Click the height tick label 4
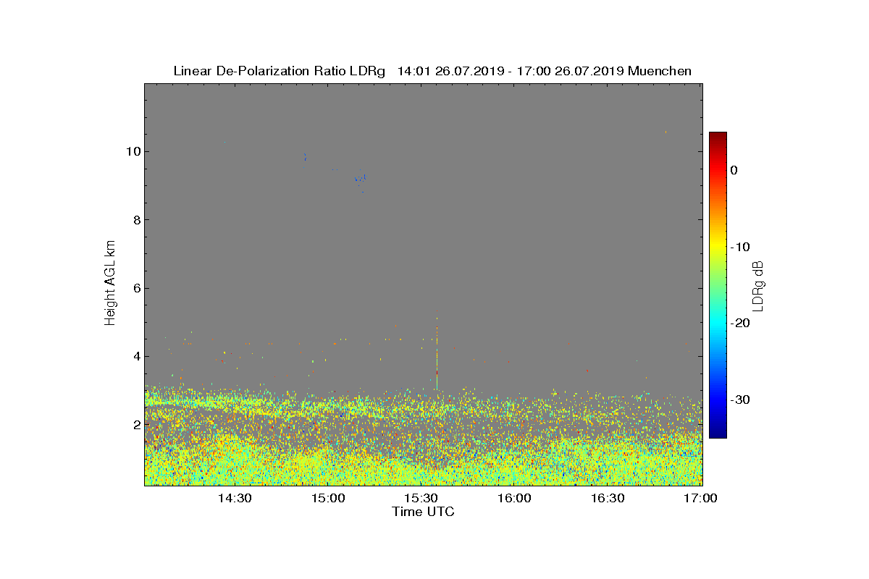Image resolution: width=869 pixels, height=579 pixels. pos(136,356)
